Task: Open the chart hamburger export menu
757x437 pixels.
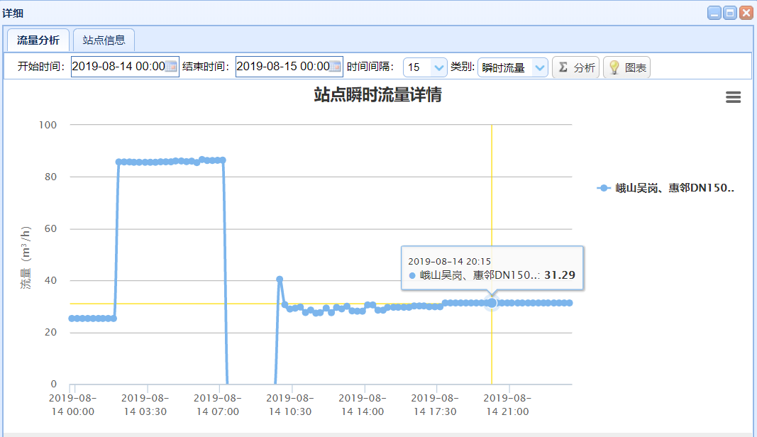Action: 733,97
